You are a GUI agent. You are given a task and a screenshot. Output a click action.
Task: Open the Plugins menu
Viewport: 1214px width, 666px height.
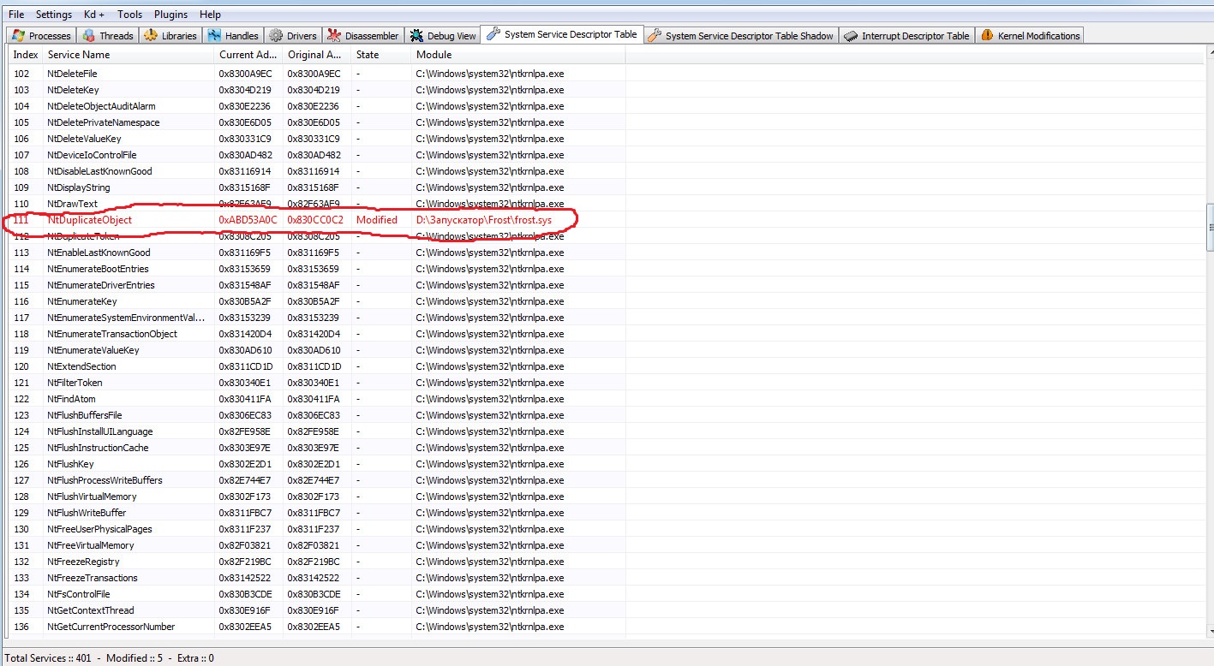point(171,15)
